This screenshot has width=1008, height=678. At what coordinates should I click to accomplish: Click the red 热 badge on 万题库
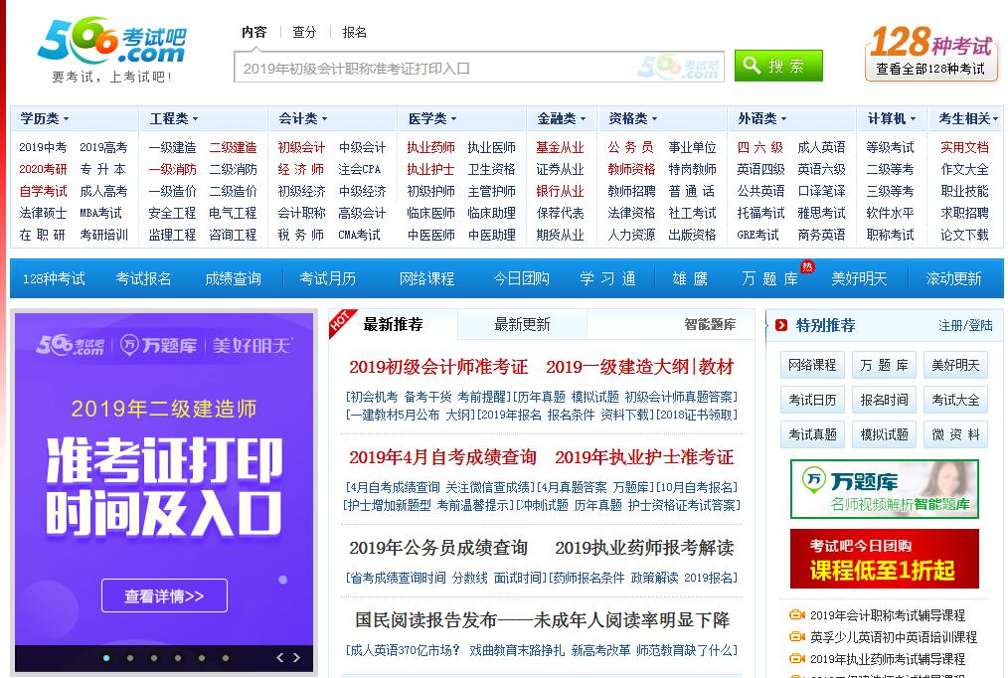(807, 266)
